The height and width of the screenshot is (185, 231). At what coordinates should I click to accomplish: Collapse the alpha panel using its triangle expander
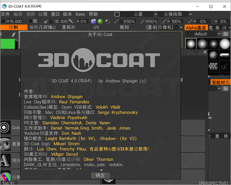click(x=209, y=76)
